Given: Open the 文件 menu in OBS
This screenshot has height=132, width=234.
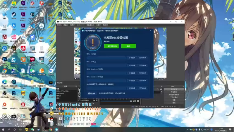Looking at the screenshot, I should [x=59, y=25].
